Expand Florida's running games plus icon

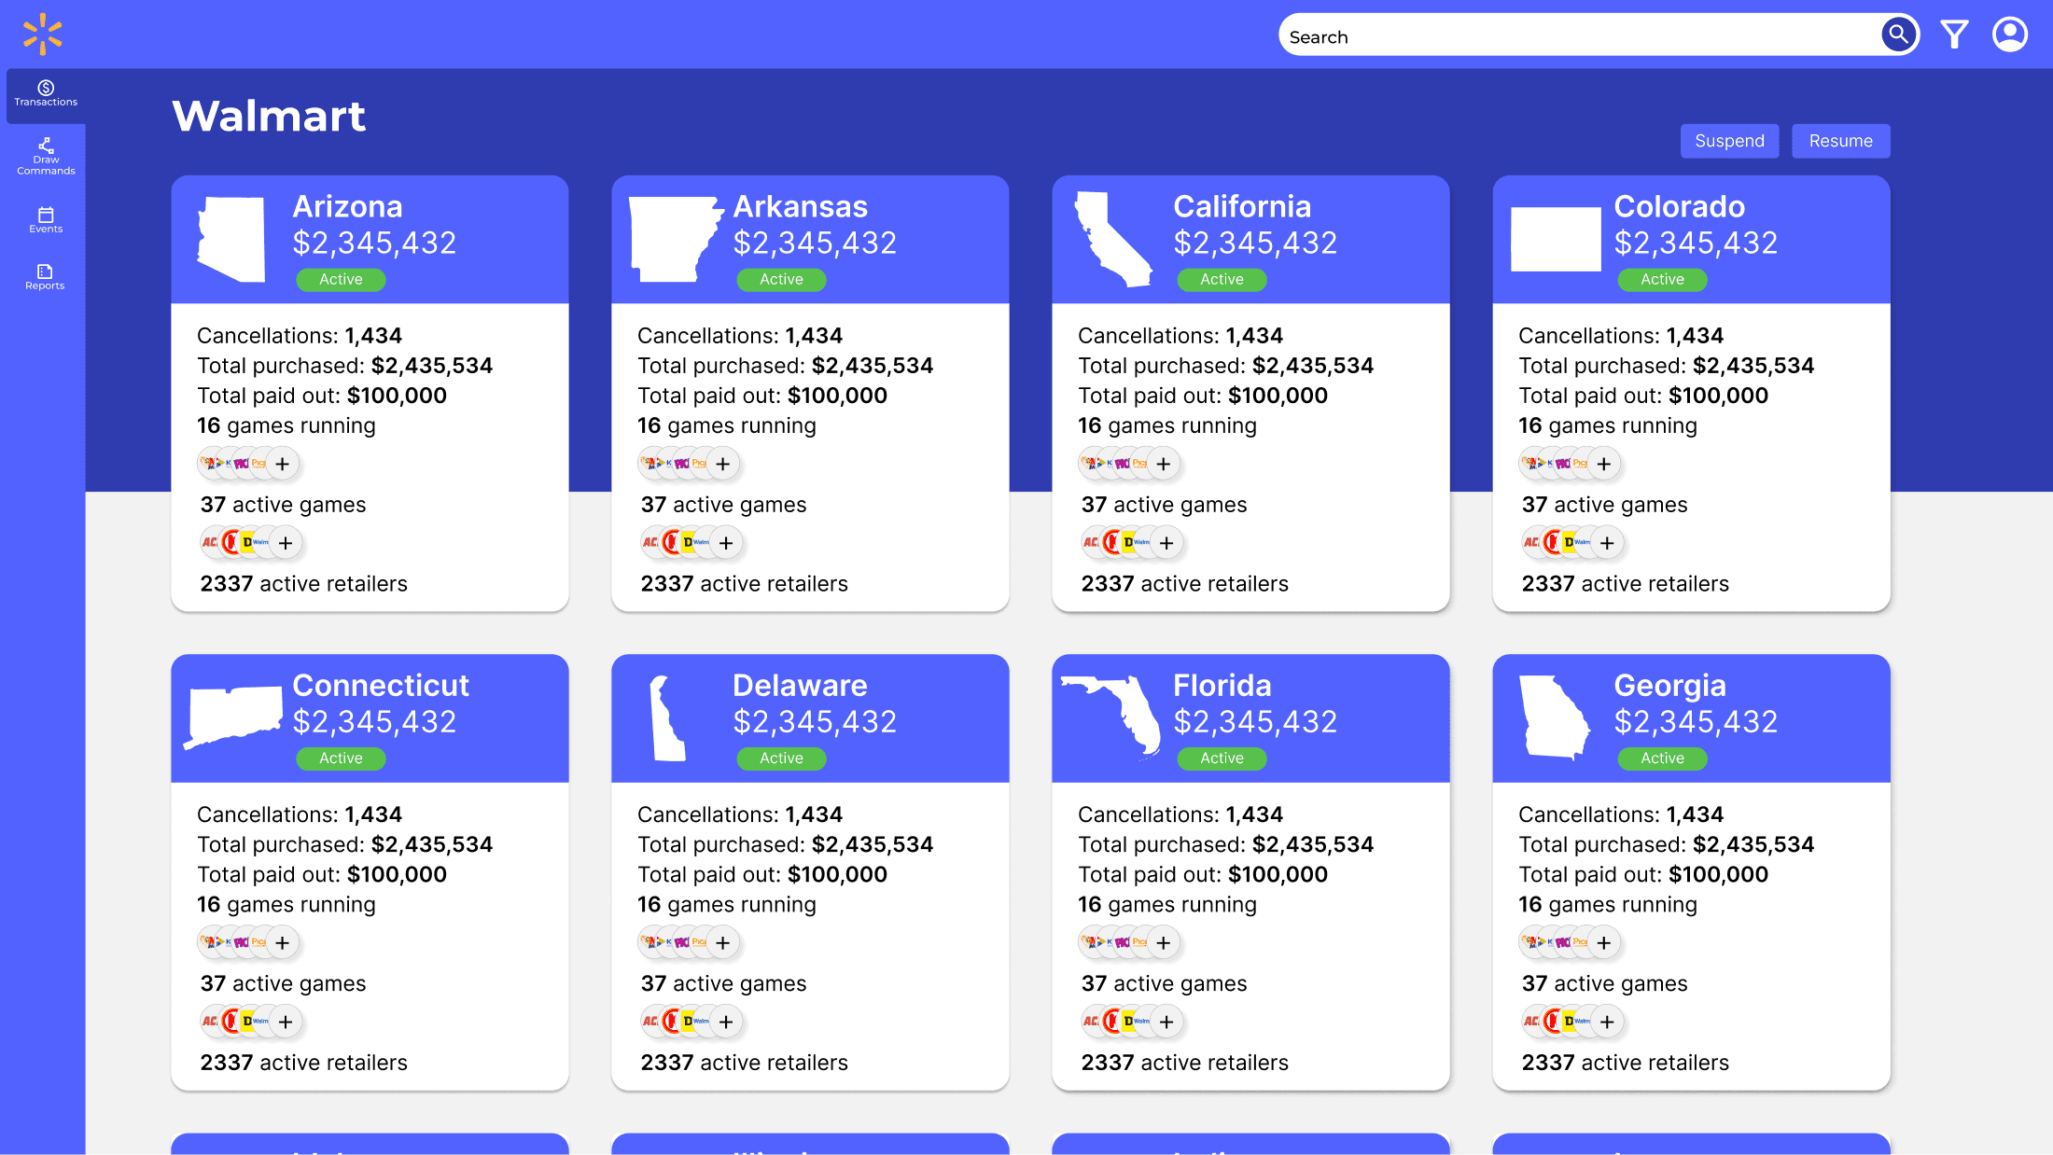[1164, 943]
